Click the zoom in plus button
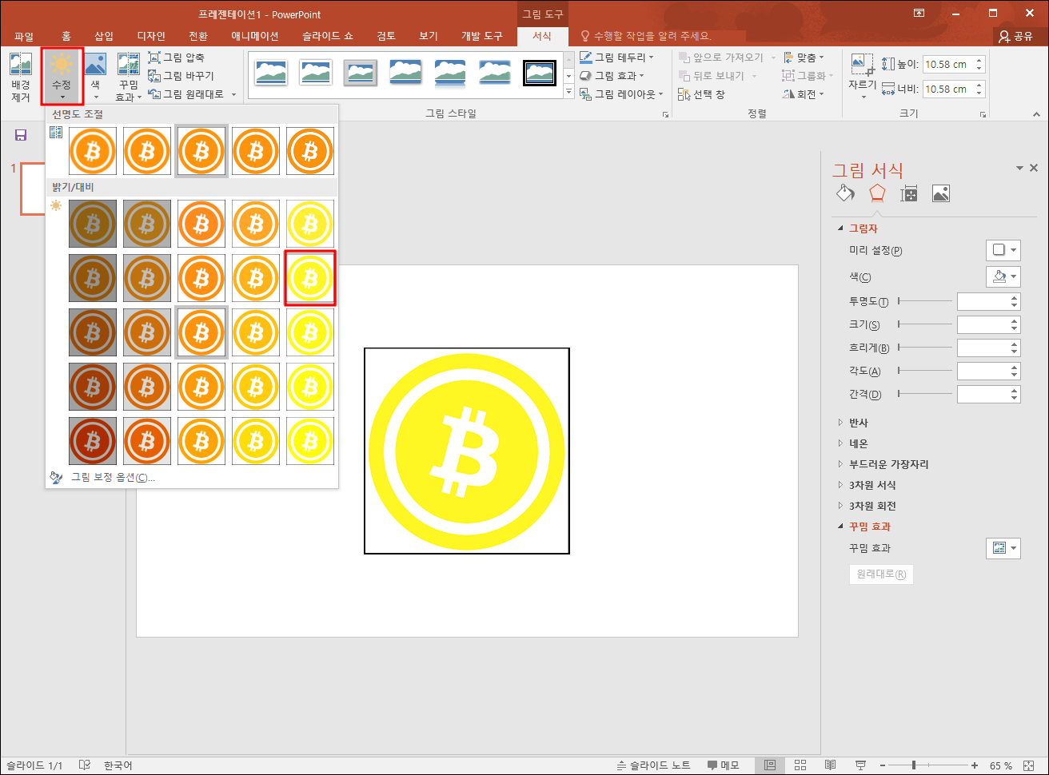The width and height of the screenshot is (1049, 775). (975, 765)
